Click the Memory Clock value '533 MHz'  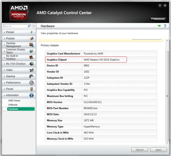89,139
